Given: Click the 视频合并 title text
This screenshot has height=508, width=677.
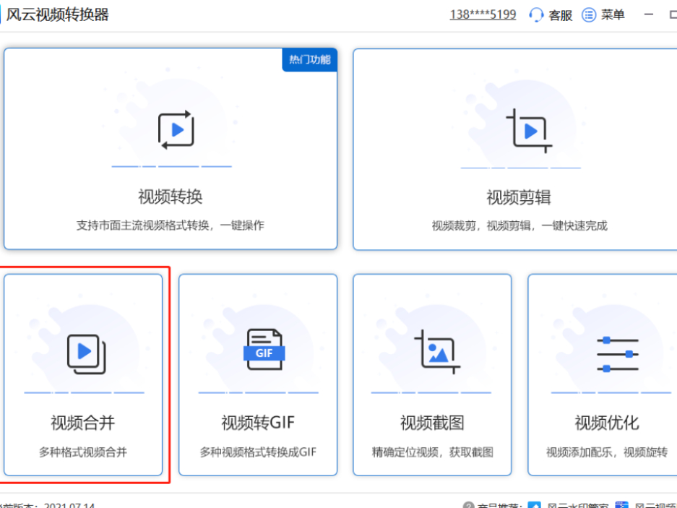Looking at the screenshot, I should coord(83,423).
